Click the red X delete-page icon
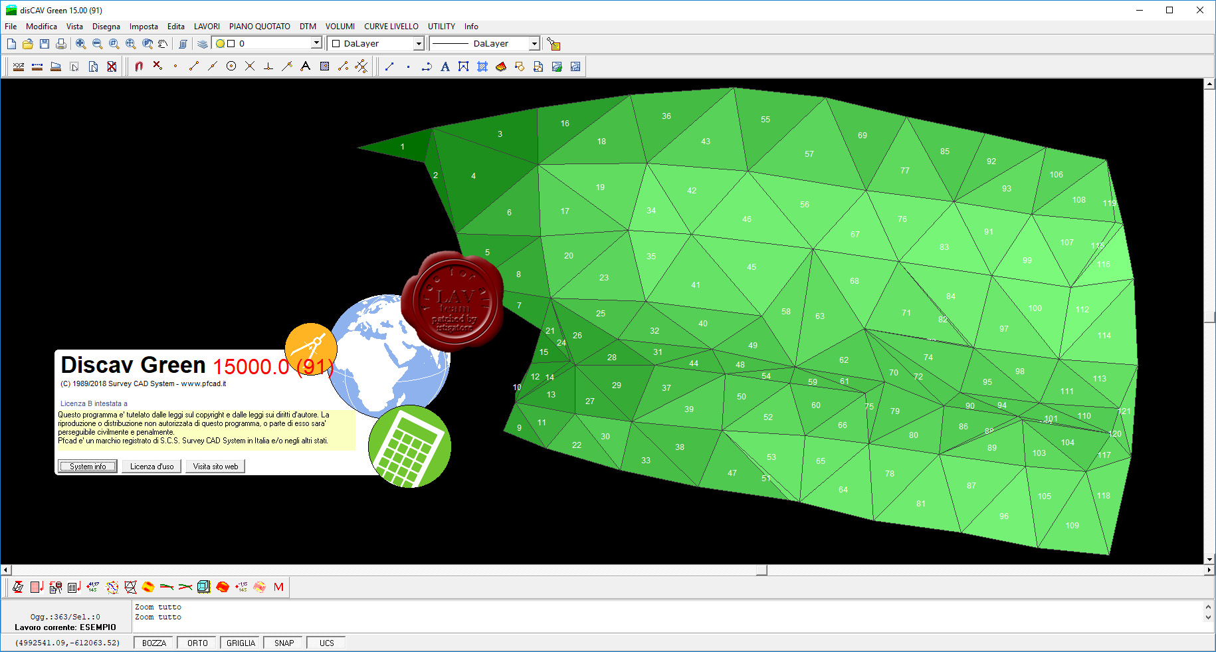Screen dimensions: 1216x652 112,66
